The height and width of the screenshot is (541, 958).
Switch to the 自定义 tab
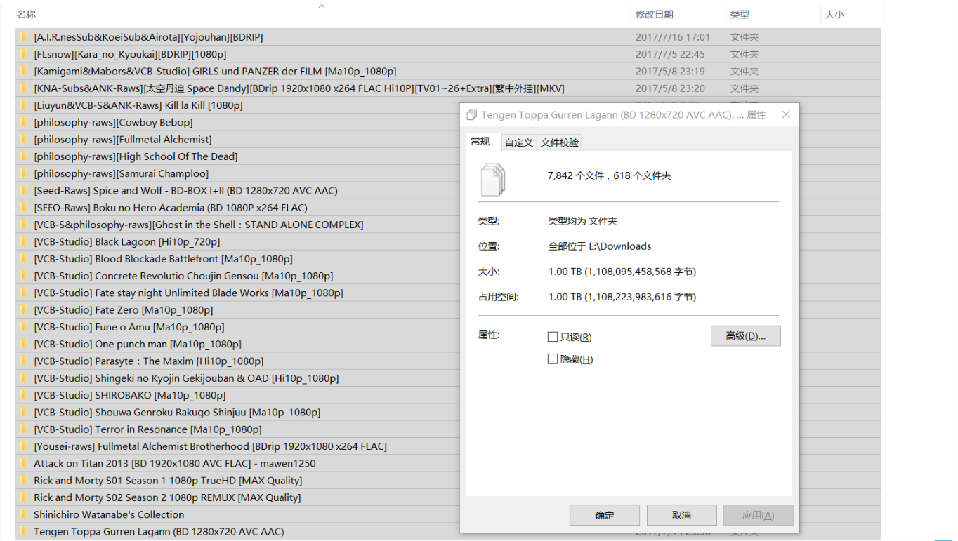[x=518, y=142]
